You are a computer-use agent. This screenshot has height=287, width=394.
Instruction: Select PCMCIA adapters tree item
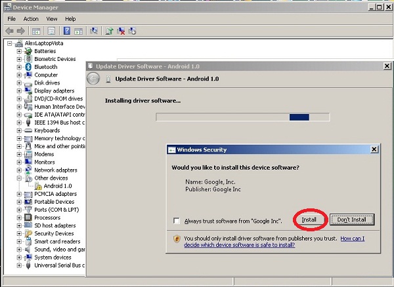coord(56,194)
